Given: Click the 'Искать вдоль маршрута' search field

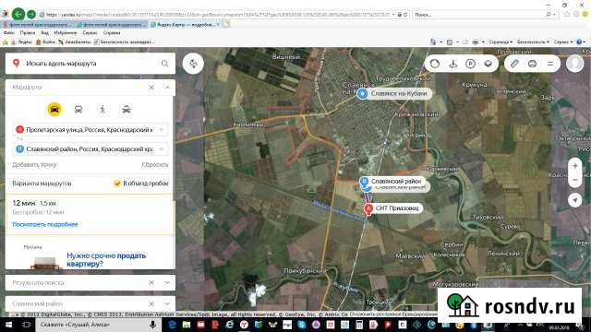Looking at the screenshot, I should (90, 64).
